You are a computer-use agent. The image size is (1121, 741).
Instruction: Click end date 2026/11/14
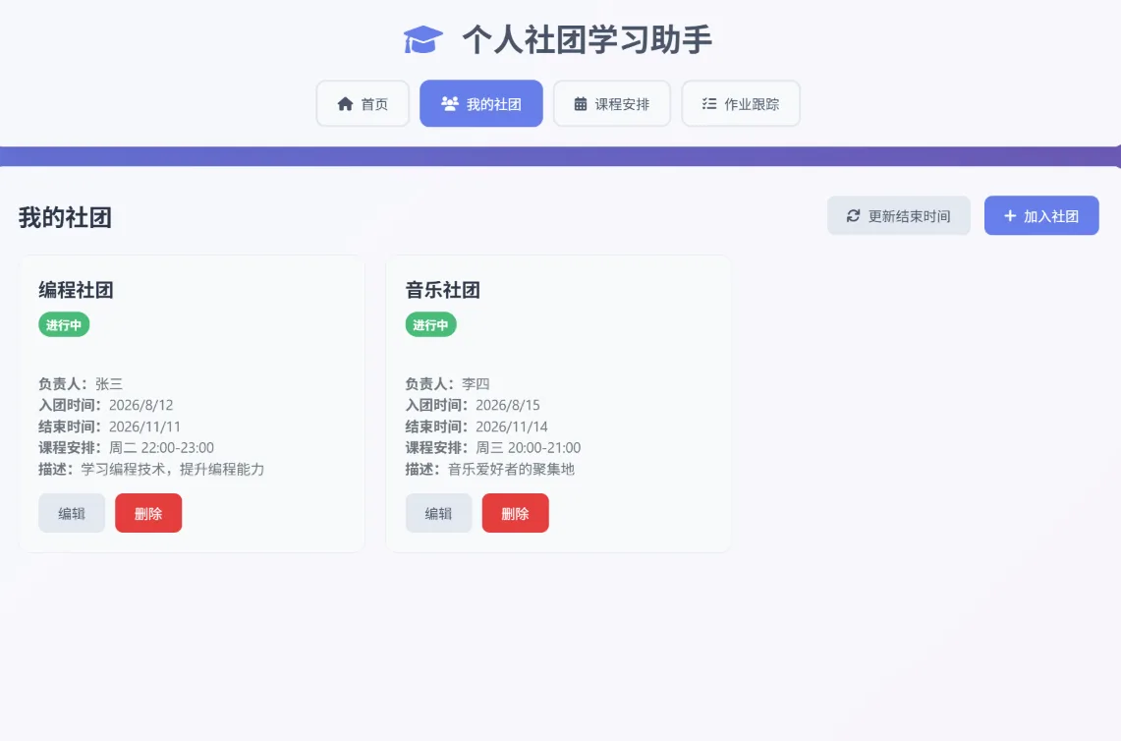coord(511,427)
